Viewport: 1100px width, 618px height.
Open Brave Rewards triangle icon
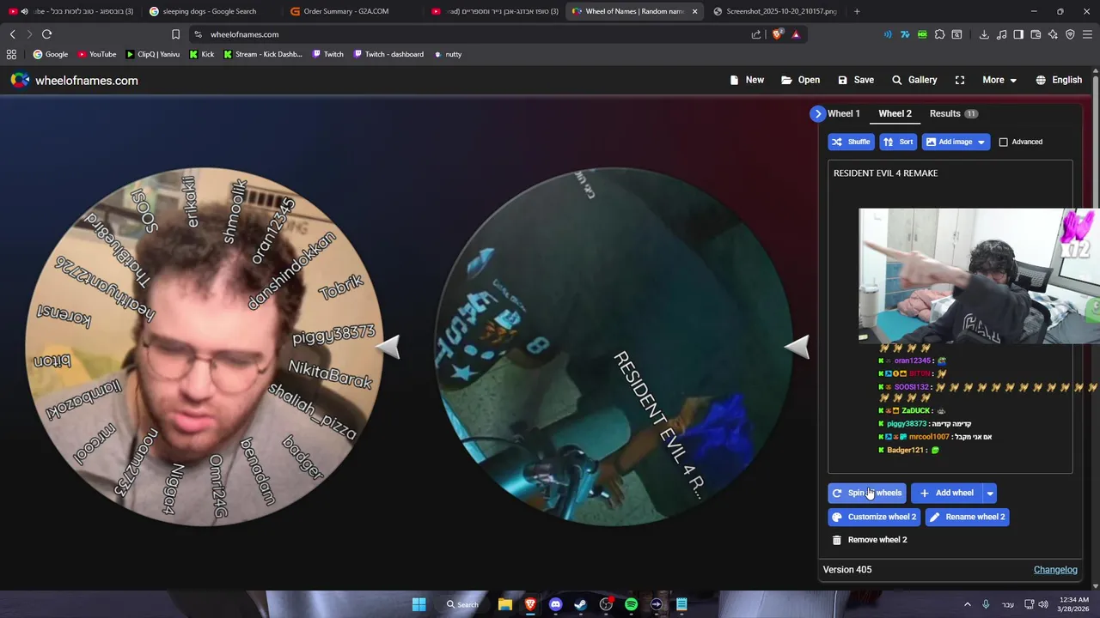(x=796, y=34)
